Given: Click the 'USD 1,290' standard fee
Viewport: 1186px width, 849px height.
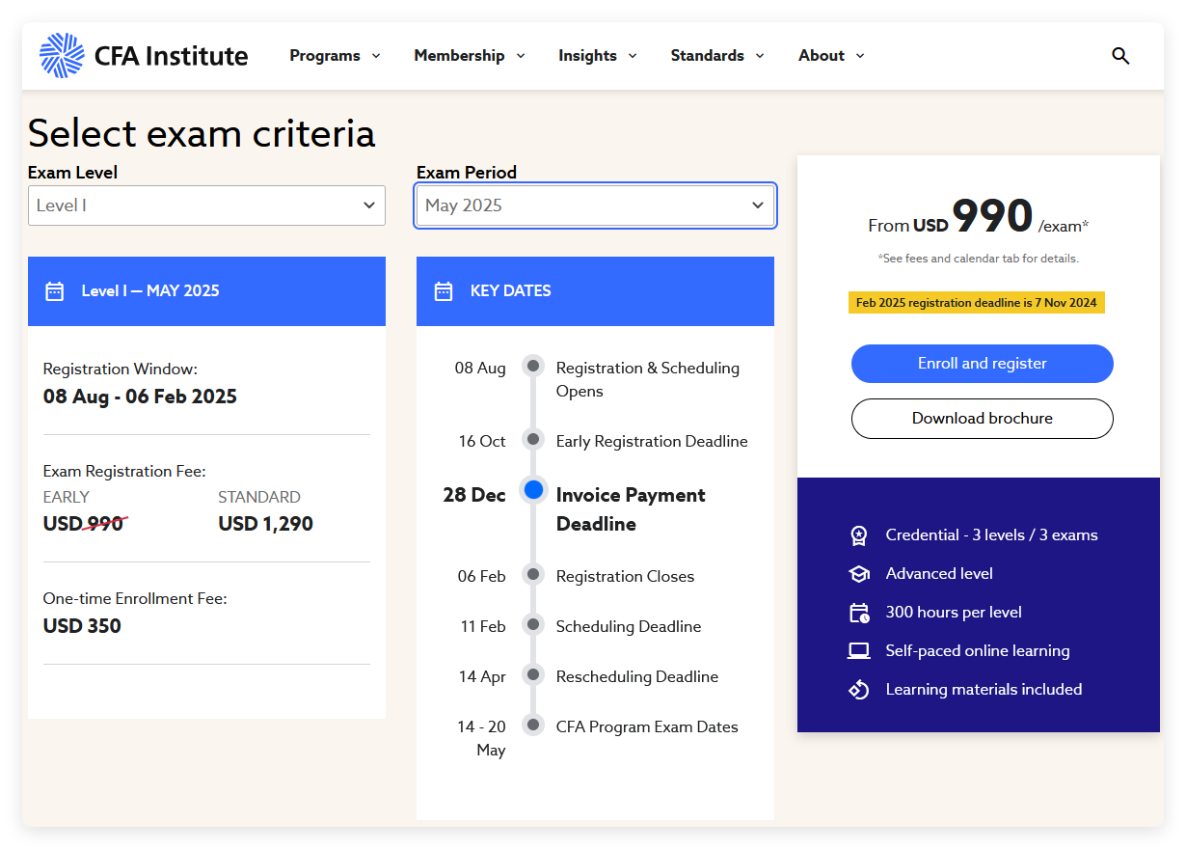Looking at the screenshot, I should (x=265, y=524).
